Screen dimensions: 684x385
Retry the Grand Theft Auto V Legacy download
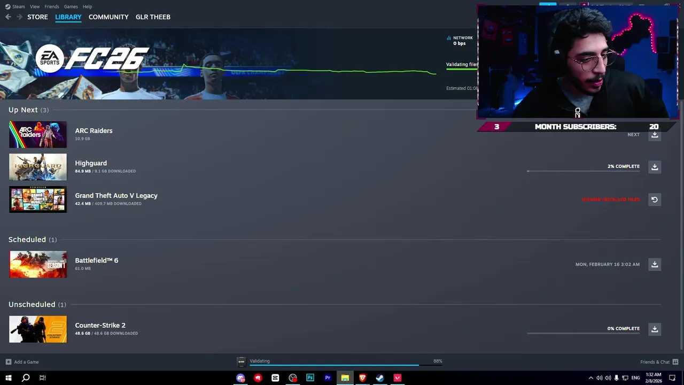coord(655,199)
